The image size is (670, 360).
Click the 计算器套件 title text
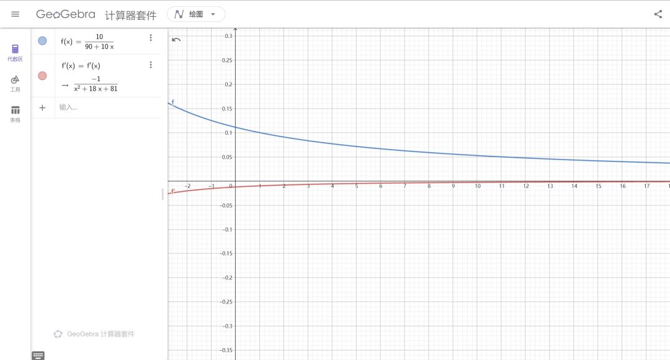click(131, 16)
